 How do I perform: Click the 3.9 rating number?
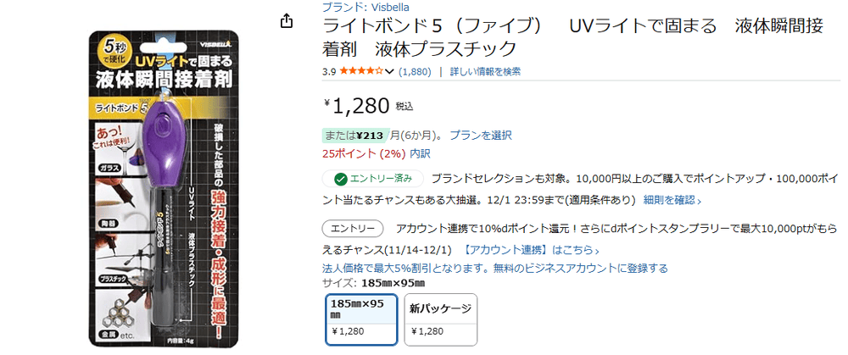pos(330,72)
